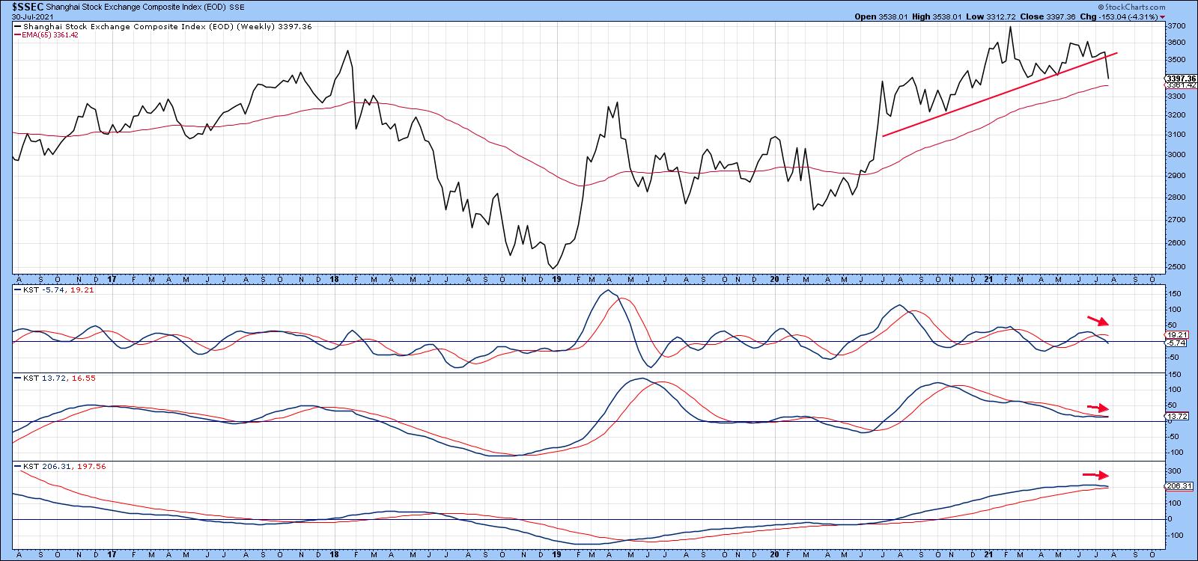Click the red arrow in the top KST panel
1198x561 pixels.
click(1098, 320)
